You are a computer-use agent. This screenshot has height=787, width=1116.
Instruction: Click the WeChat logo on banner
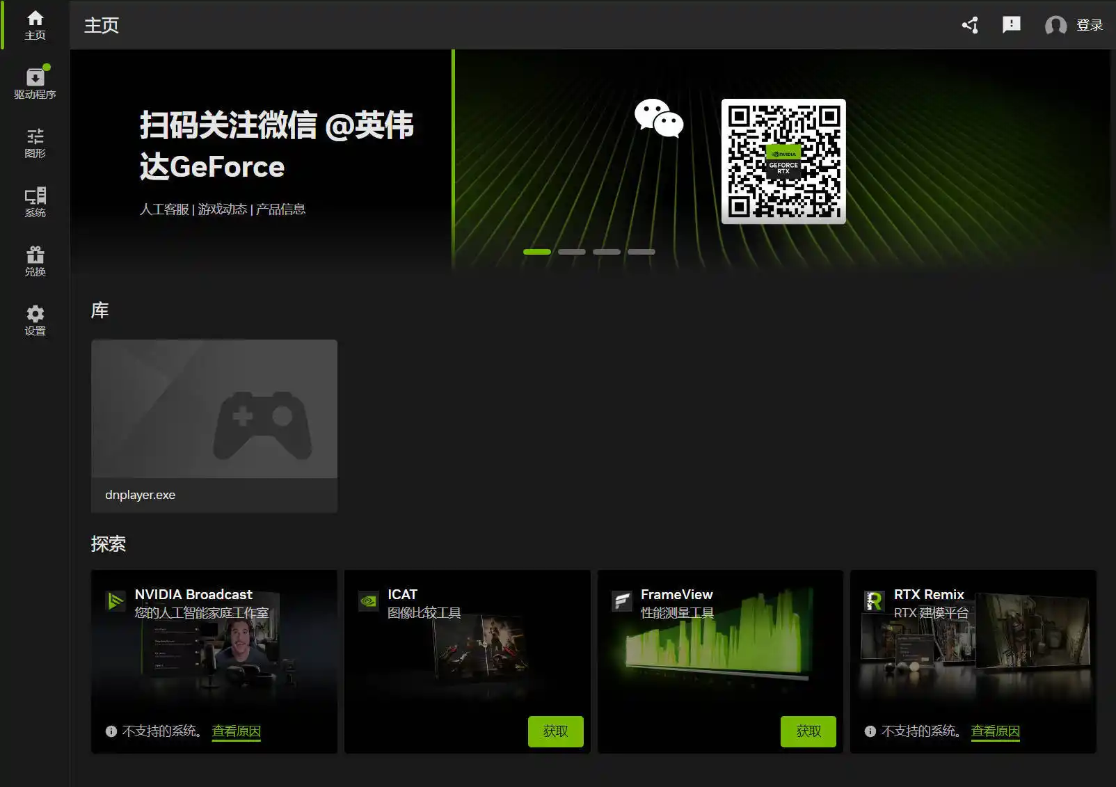[659, 118]
